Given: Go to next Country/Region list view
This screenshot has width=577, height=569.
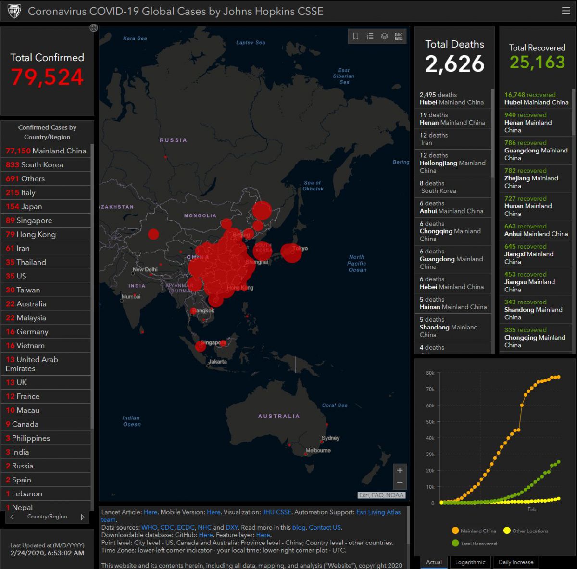Looking at the screenshot, I should coord(82,517).
